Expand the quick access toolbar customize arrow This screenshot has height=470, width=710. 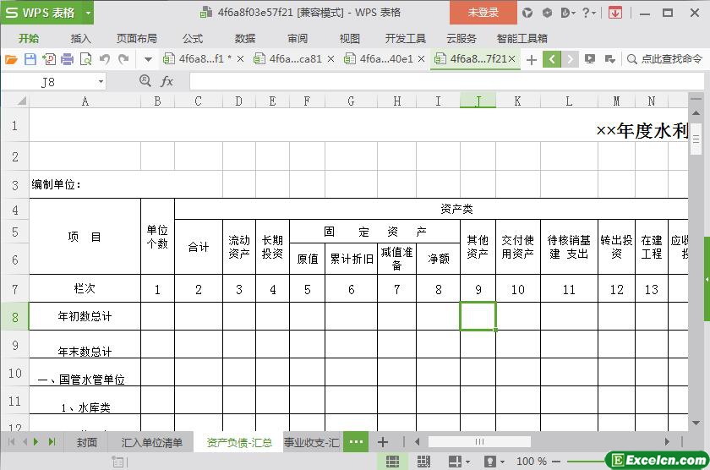tap(148, 59)
